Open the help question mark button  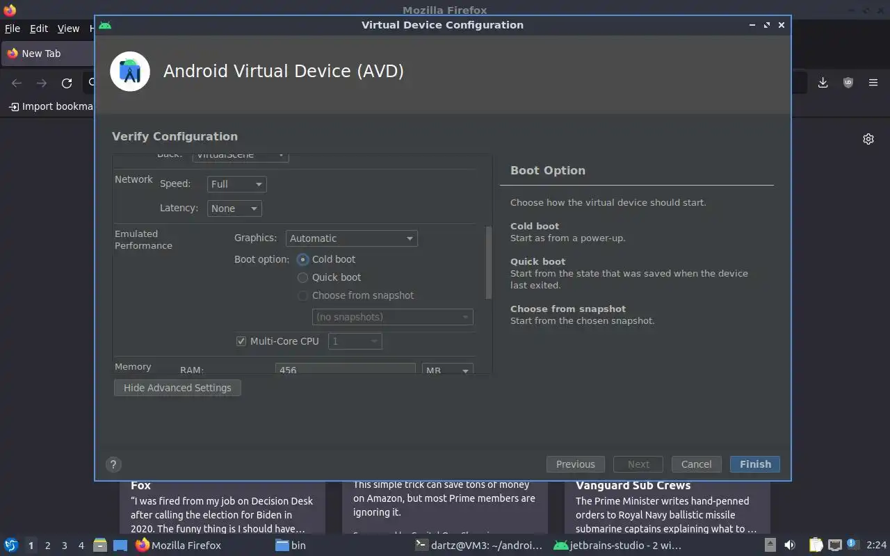coord(113,465)
